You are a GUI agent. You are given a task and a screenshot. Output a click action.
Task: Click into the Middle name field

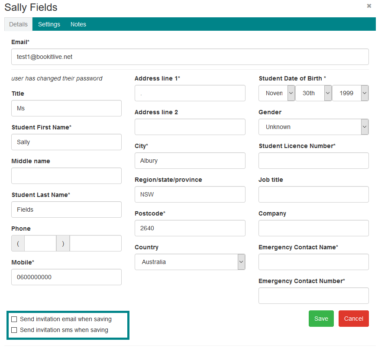66,176
